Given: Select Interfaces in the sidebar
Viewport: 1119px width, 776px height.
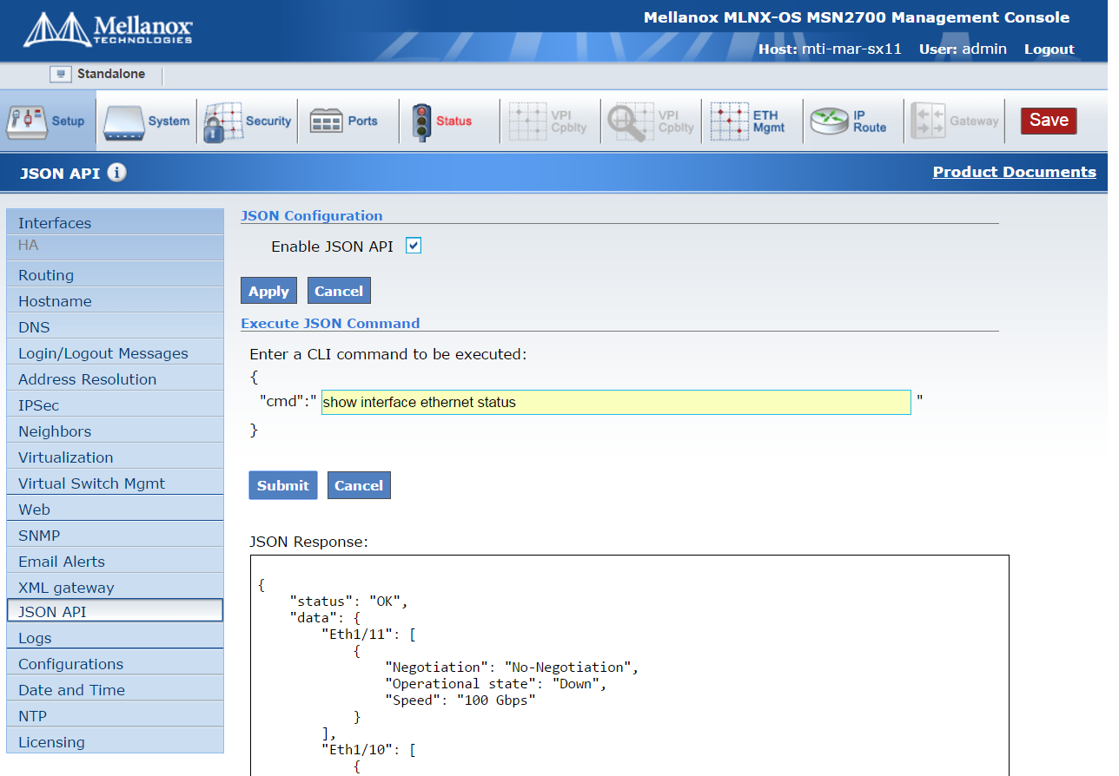Looking at the screenshot, I should pos(115,223).
